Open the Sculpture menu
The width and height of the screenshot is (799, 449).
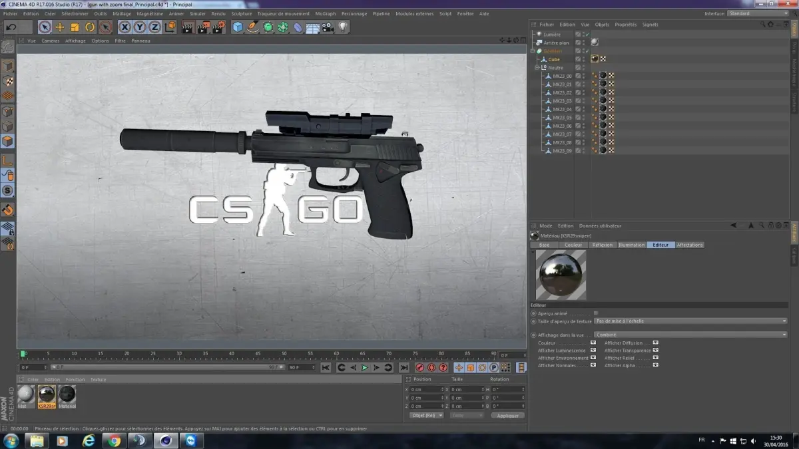coord(242,13)
